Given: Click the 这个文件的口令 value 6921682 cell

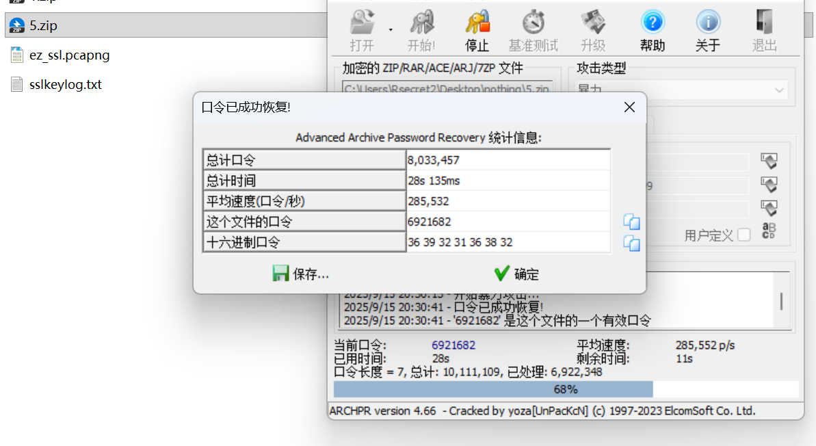Looking at the screenshot, I should [508, 222].
